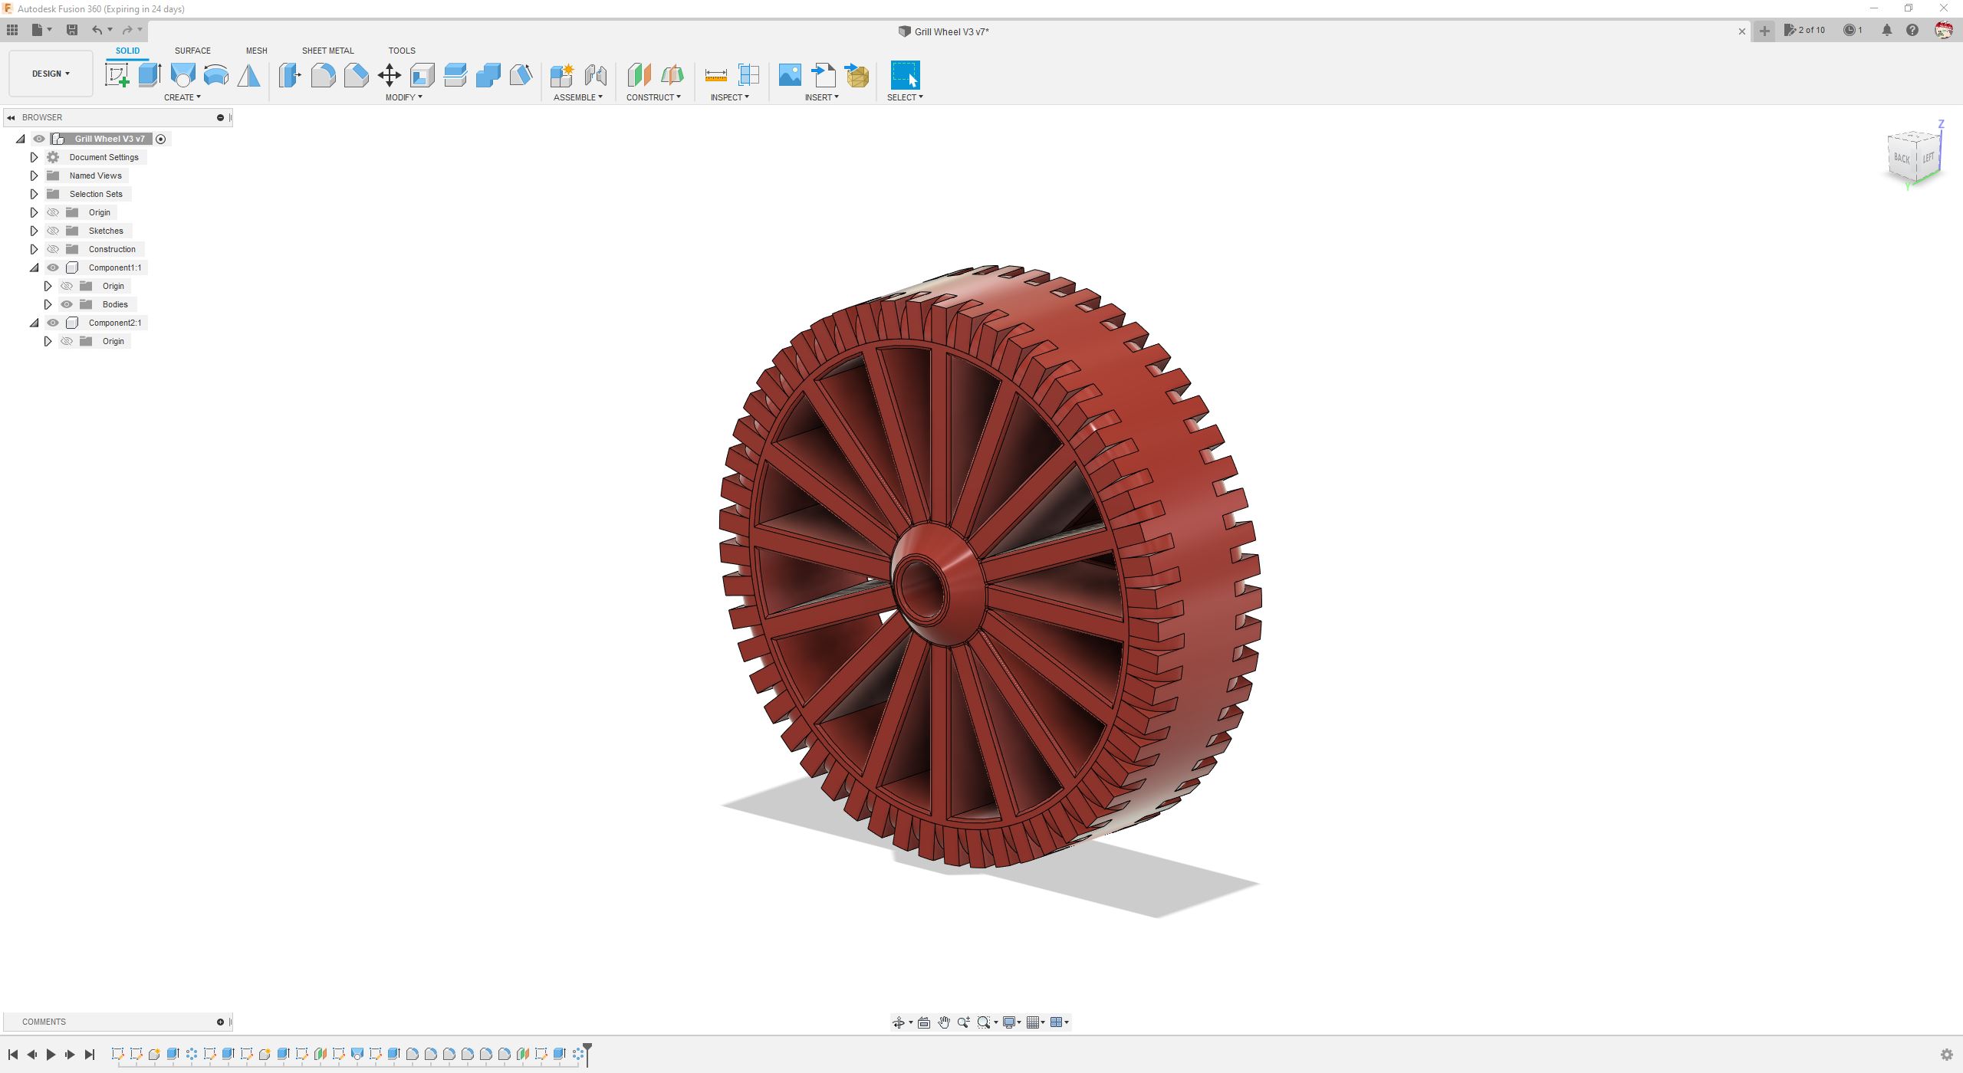1963x1073 pixels.
Task: Click the timeline end marker
Action: (587, 1054)
